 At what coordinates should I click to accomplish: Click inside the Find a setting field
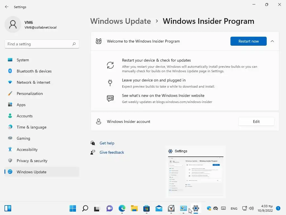[42, 44]
